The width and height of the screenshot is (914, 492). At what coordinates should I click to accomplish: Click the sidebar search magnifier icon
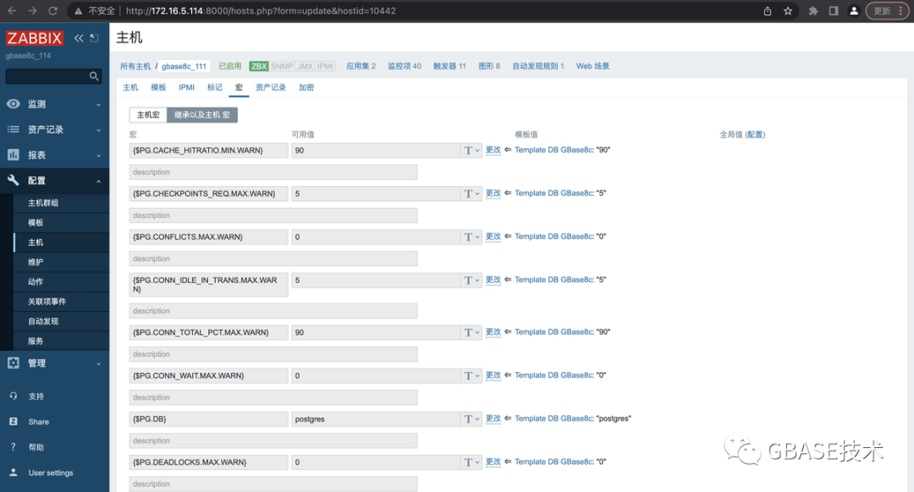pyautogui.click(x=94, y=76)
